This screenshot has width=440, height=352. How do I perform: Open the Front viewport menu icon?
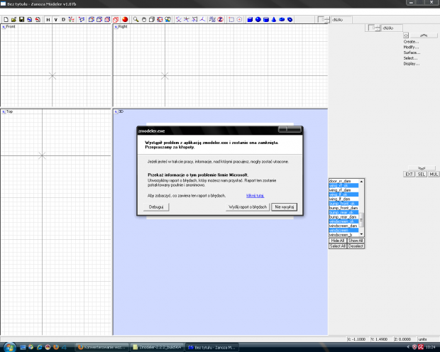pos(4,27)
